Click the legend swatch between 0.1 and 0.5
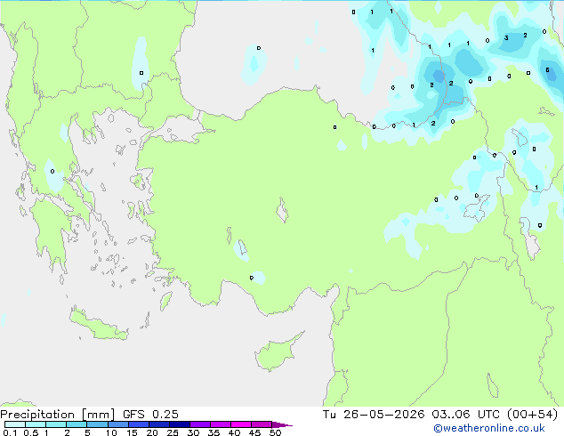Image resolution: width=564 pixels, height=436 pixels. pos(15,424)
